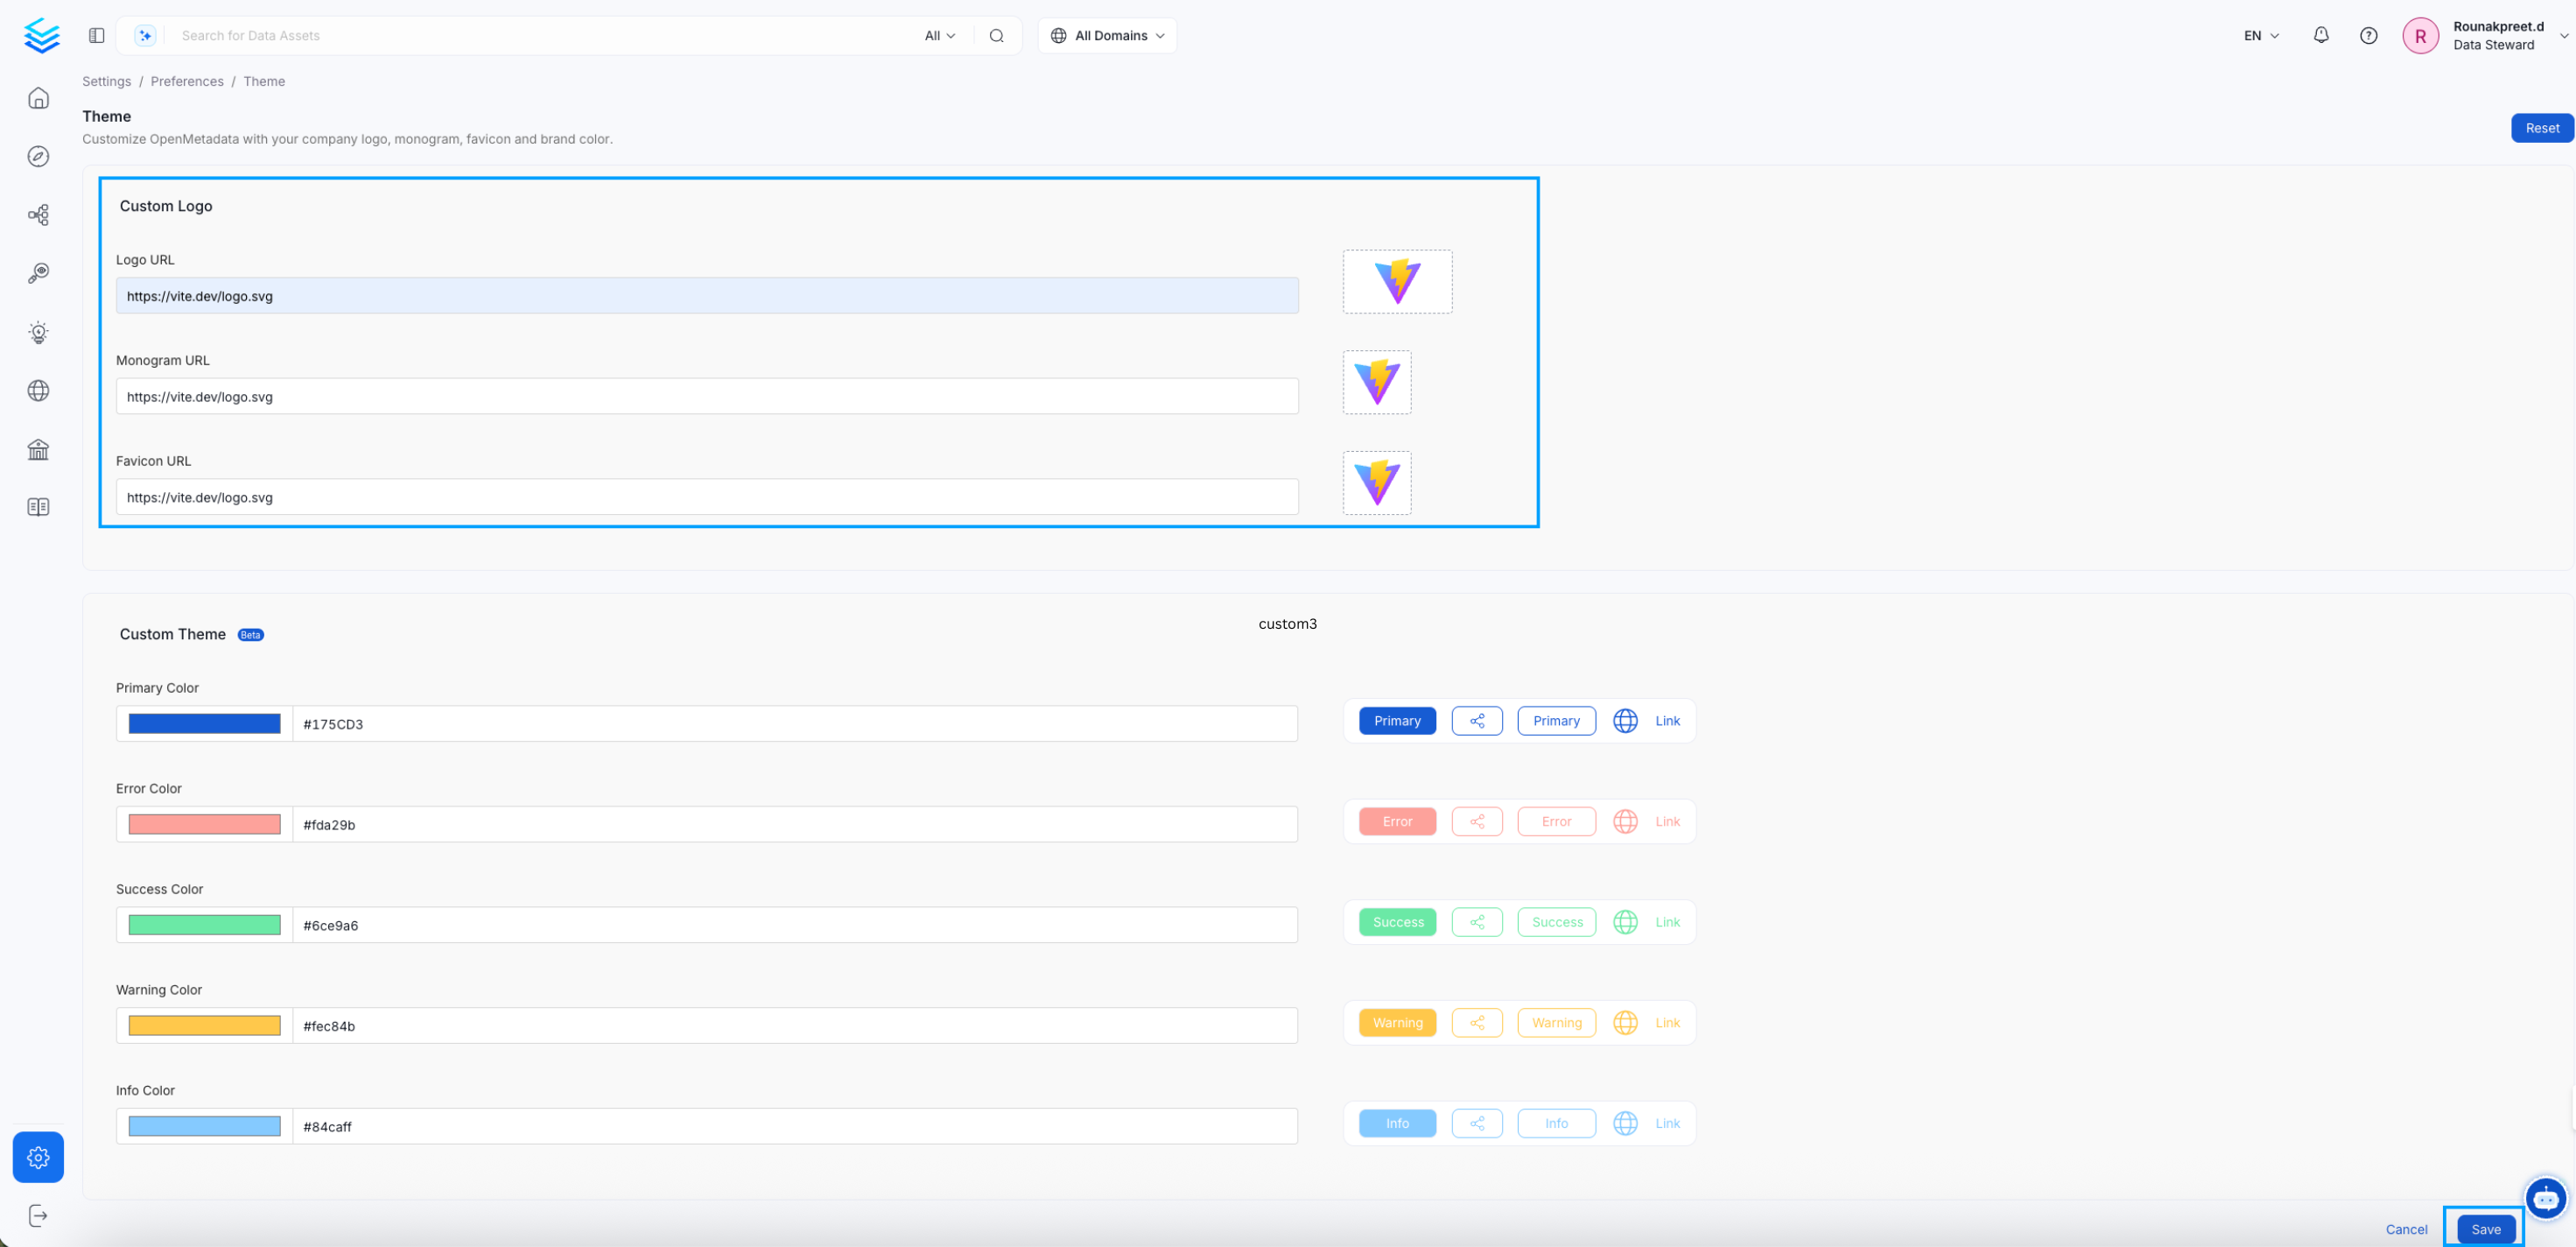Image resolution: width=2576 pixels, height=1247 pixels.
Task: Expand the search filter All dropdown
Action: click(939, 35)
